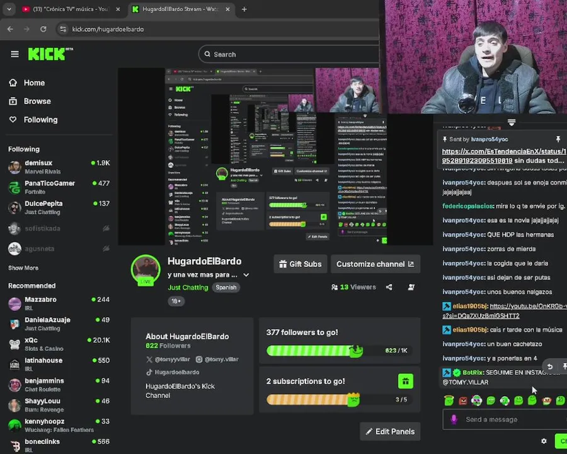Click the user icon beside share
Viewport: 567px width, 454px height.
(411, 287)
